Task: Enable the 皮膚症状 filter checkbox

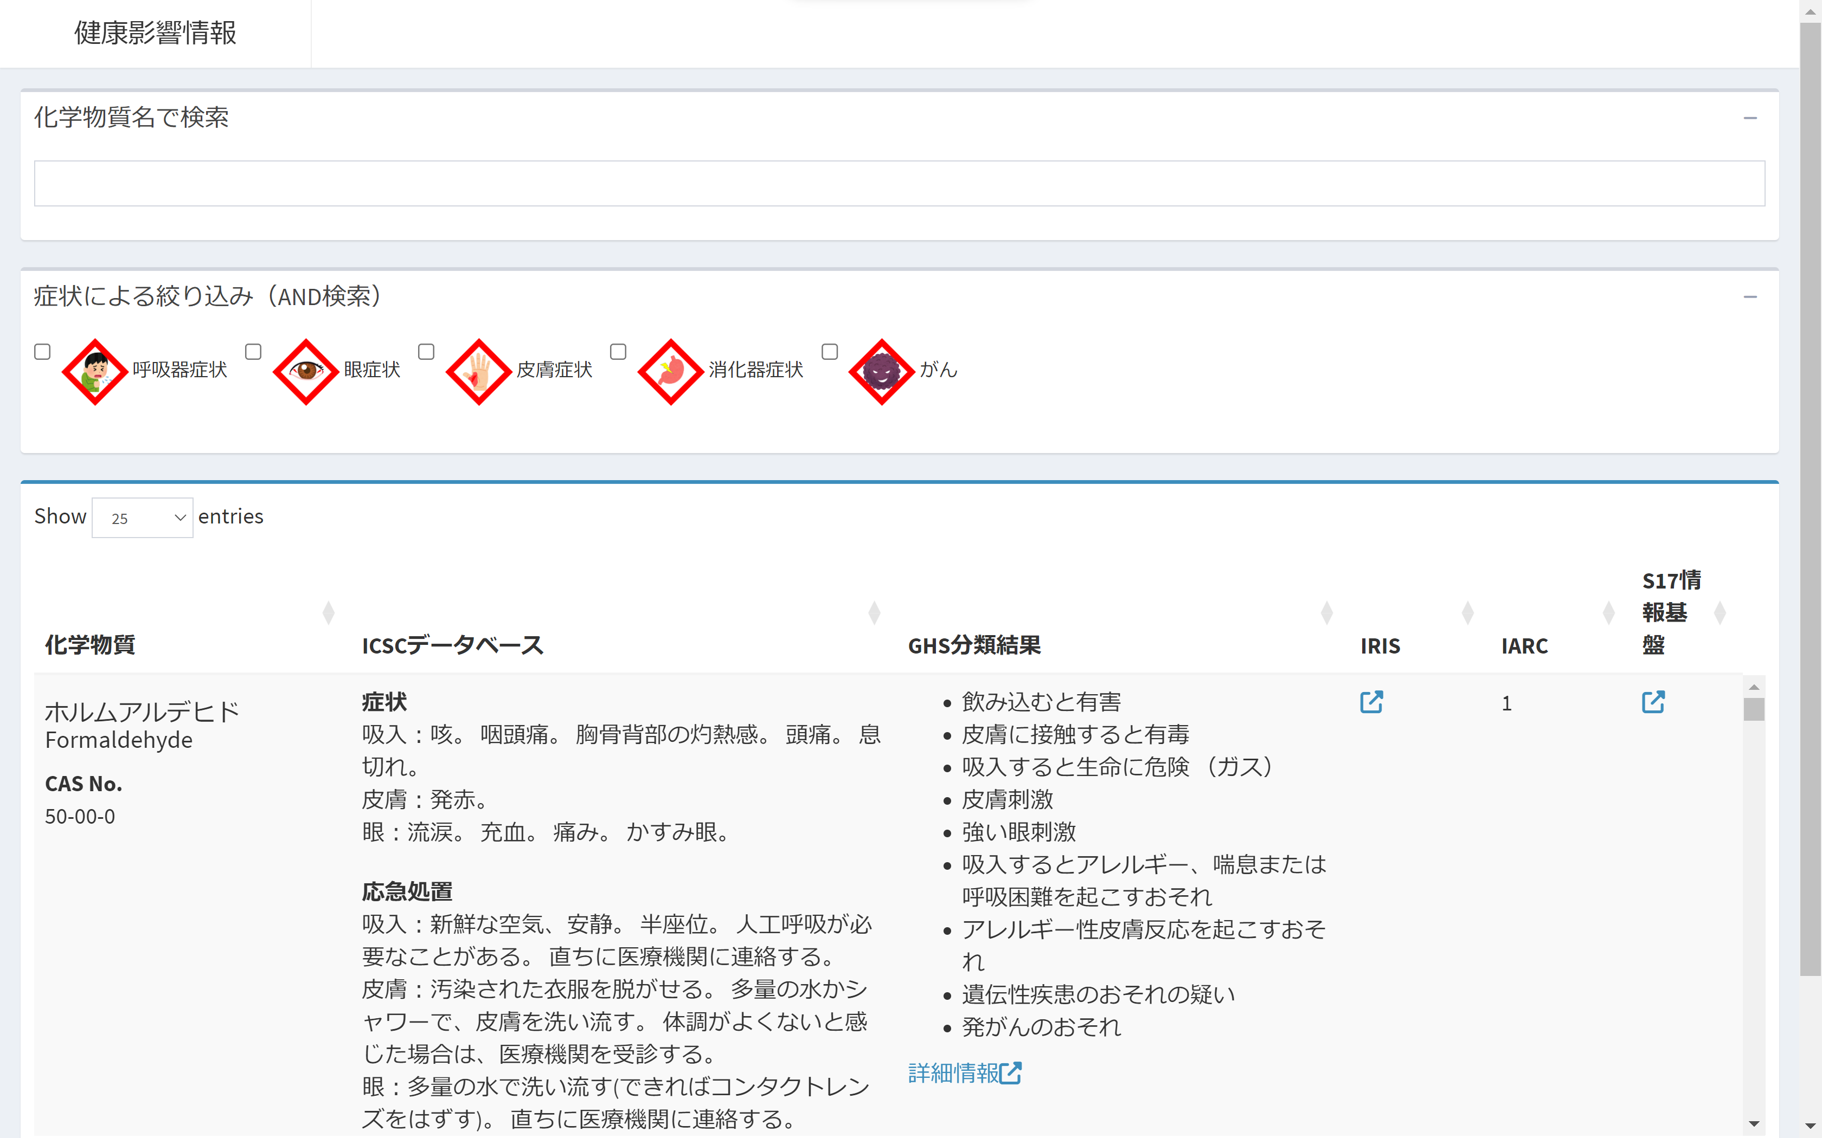Action: click(426, 352)
